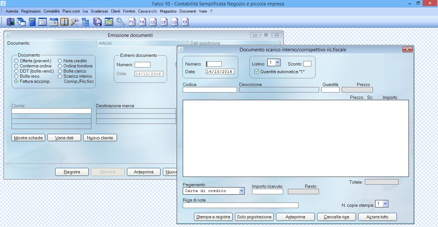This screenshot has height=227, width=438.
Task: Select the Scarico interno radio button
Action: click(x=60, y=76)
